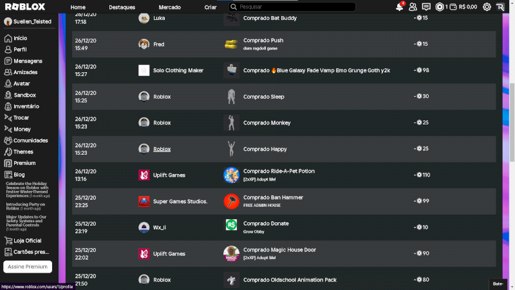Open the chat messages icon in header
This screenshot has width=515, height=290.
pos(426,7)
